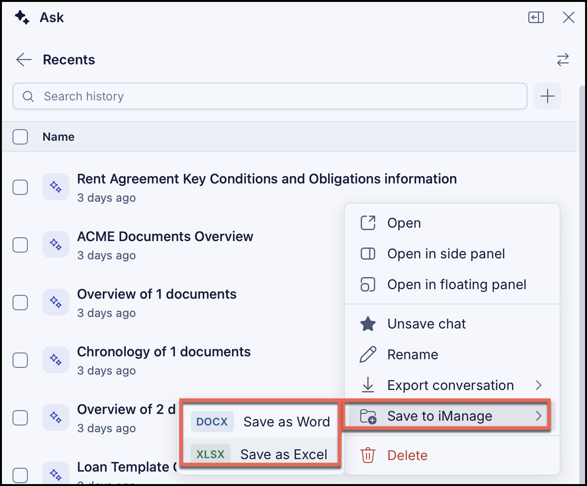This screenshot has width=587, height=486.
Task: Choose Open from the context menu
Action: pyautogui.click(x=452, y=223)
